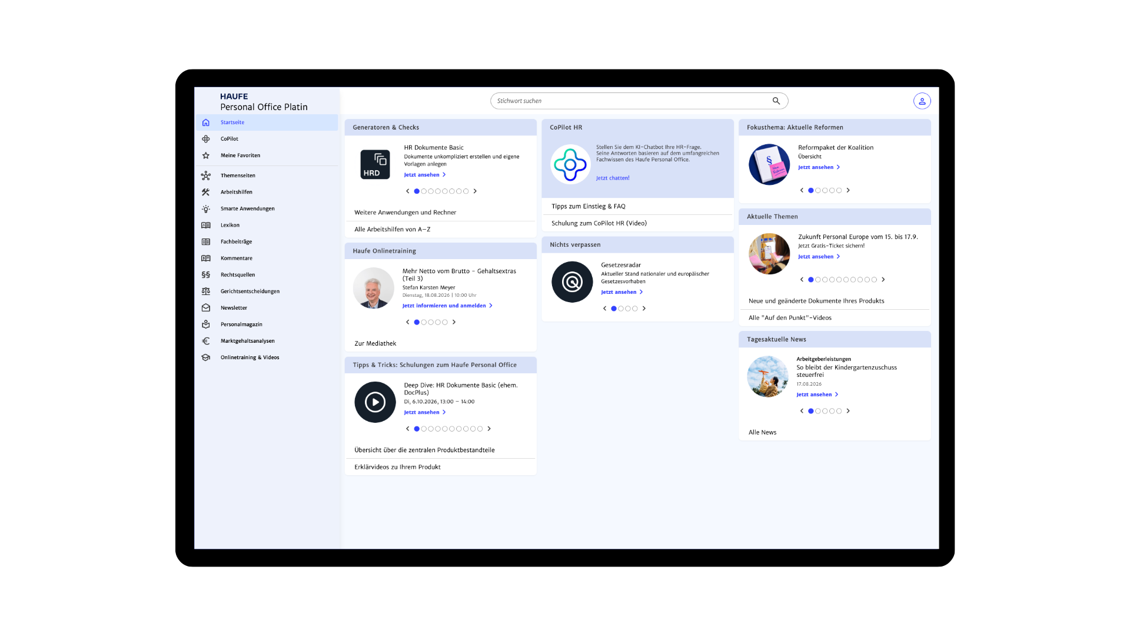1130x636 pixels.
Task: Click Reformpaket der Koalition thumbnail image
Action: (x=769, y=164)
